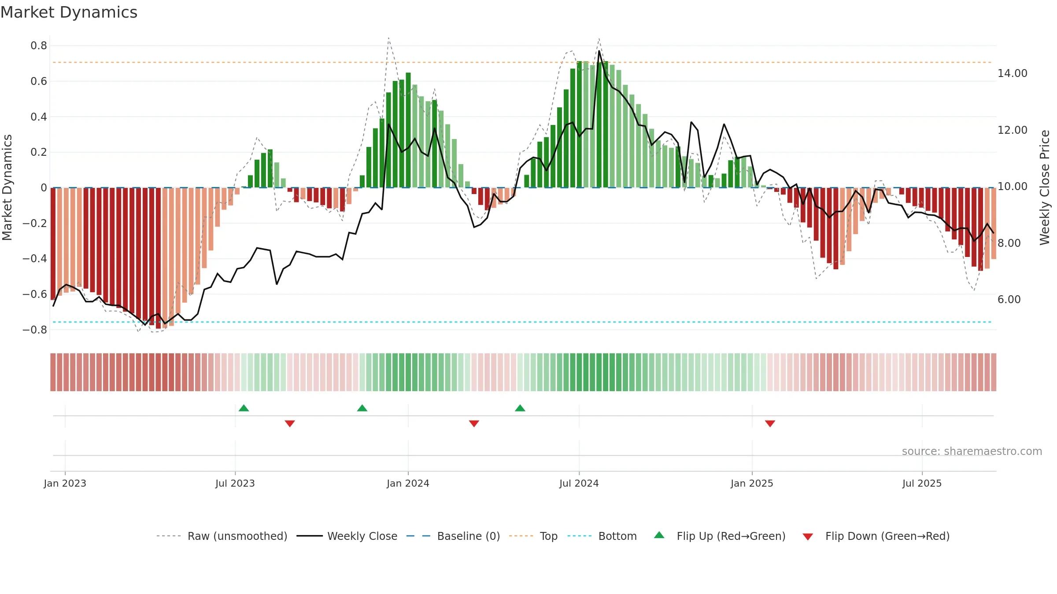
Task: Click the Jul 2023 x-axis label
Action: (235, 483)
